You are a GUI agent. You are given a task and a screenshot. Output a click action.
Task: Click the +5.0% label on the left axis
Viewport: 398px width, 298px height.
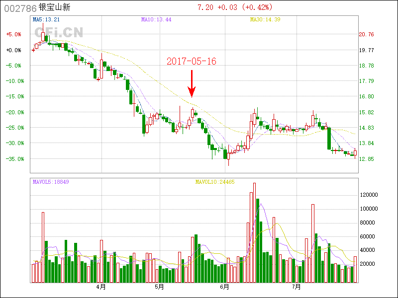pyautogui.click(x=13, y=34)
